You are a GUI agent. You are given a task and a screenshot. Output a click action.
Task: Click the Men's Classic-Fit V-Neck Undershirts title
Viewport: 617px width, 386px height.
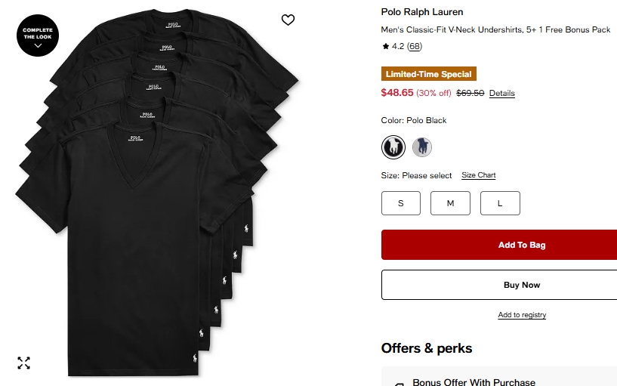click(495, 30)
